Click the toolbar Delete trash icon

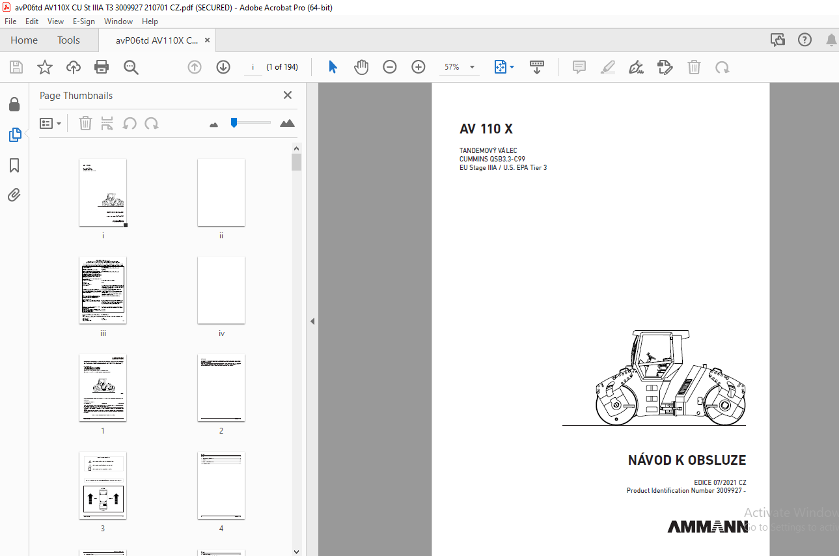coord(695,67)
